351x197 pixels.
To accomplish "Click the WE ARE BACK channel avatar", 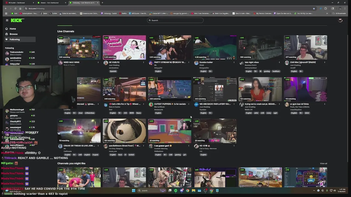I will click(x=196, y=105).
